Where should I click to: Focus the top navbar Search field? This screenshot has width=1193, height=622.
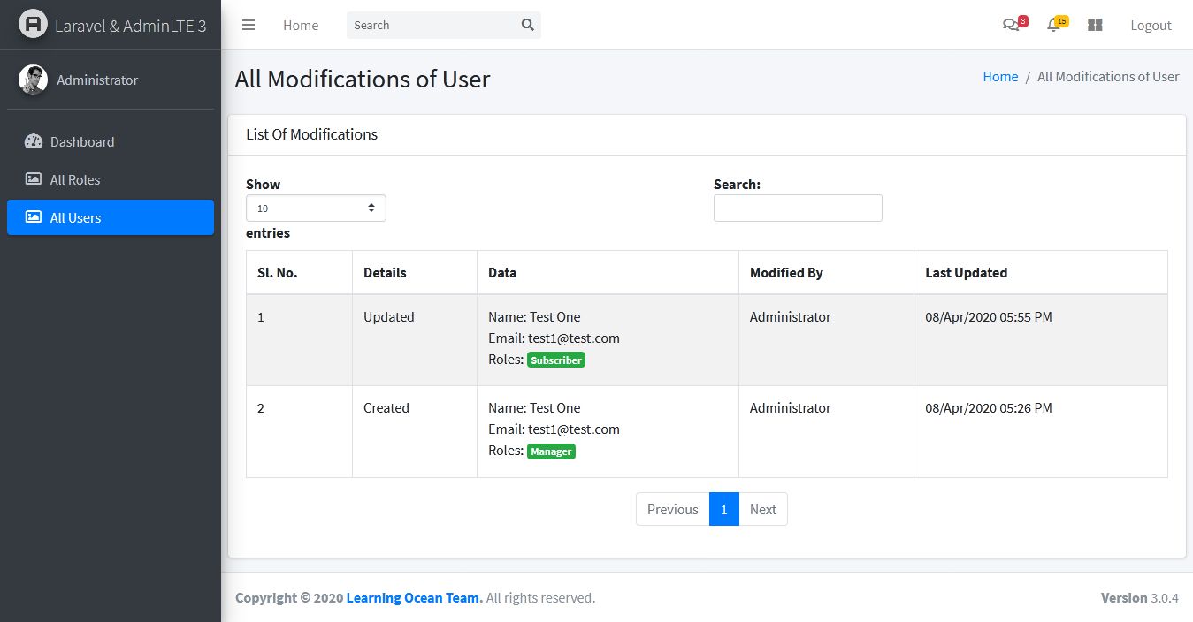tap(431, 25)
